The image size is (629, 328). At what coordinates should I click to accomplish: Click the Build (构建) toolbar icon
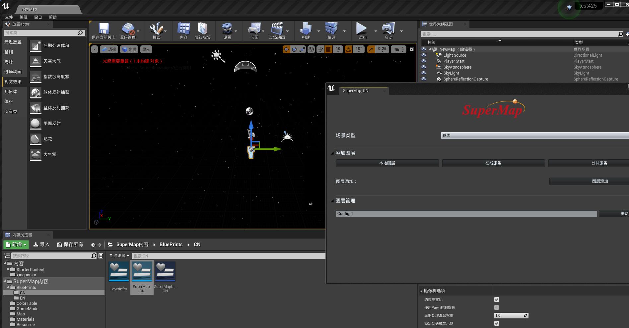pyautogui.click(x=306, y=29)
